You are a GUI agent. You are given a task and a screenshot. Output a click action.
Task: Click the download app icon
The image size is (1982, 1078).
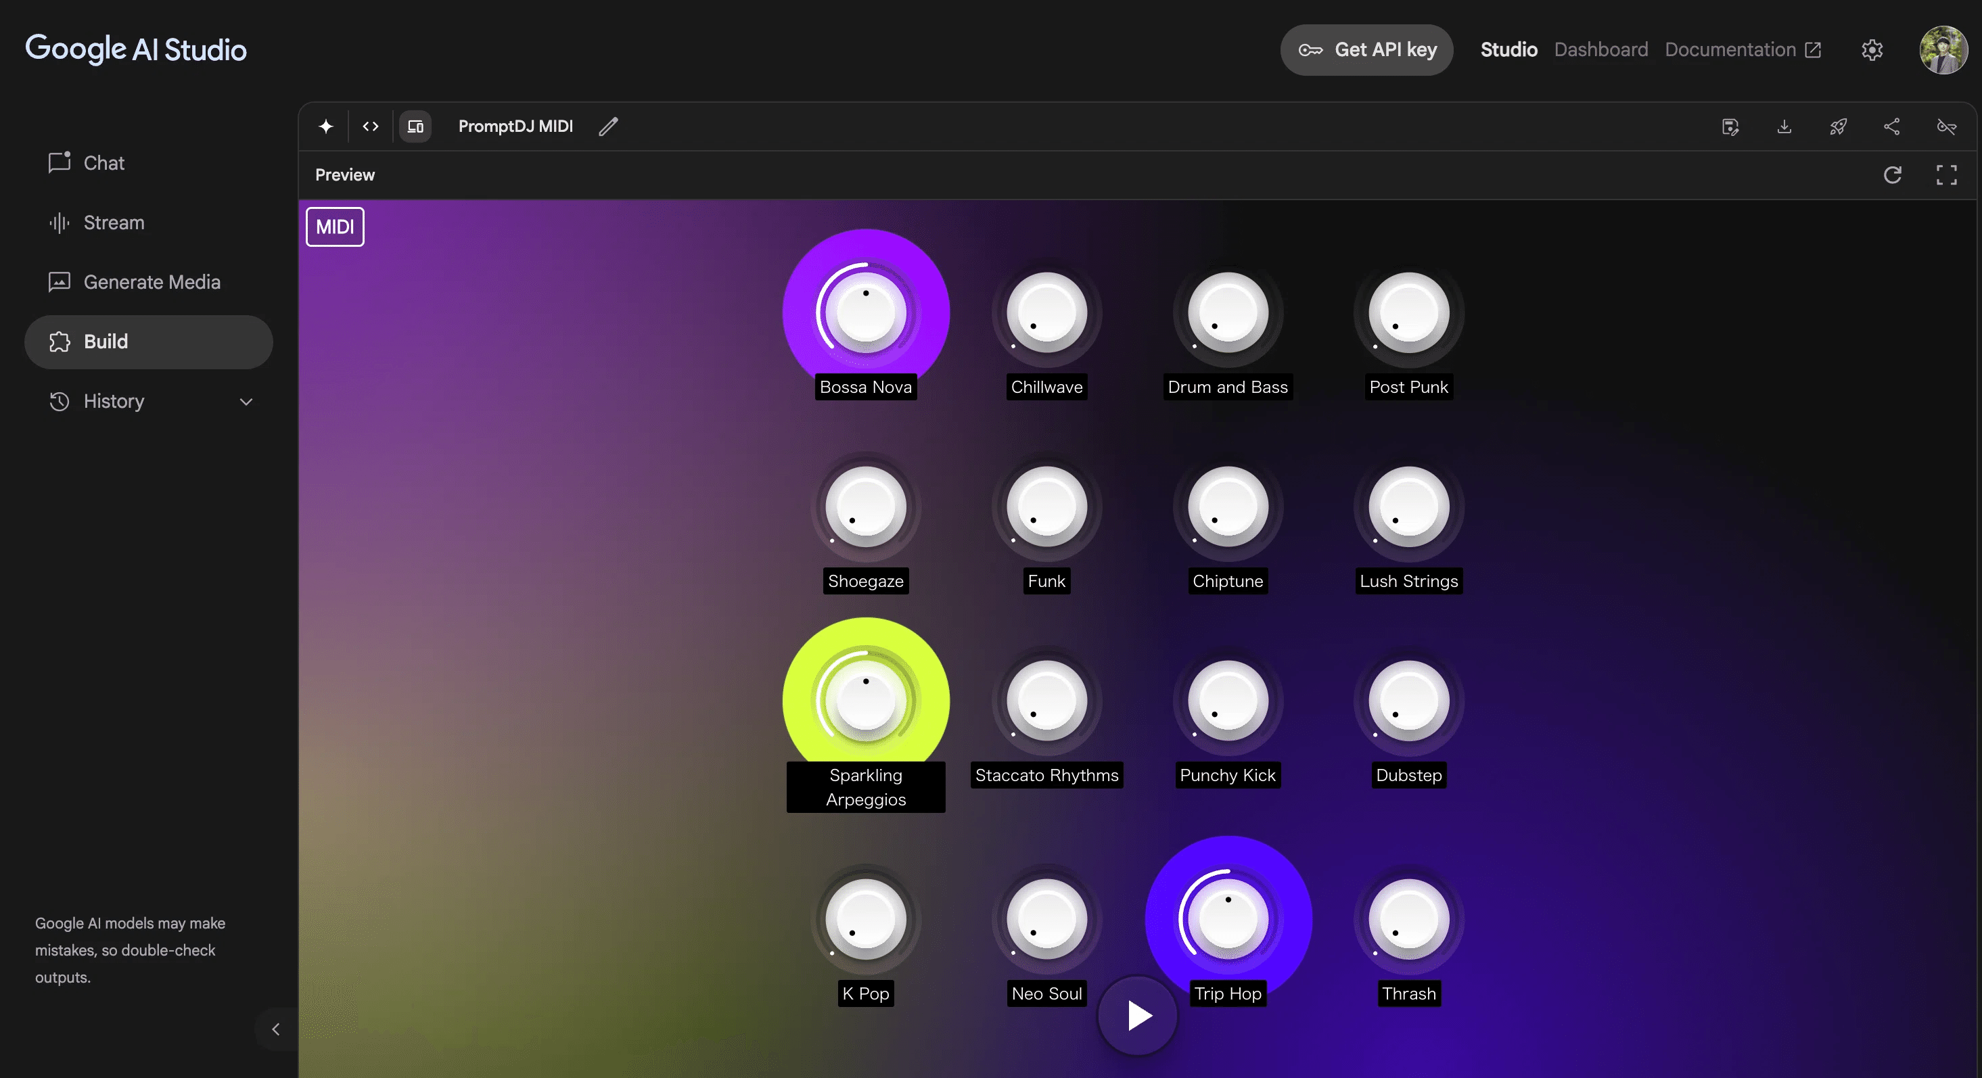pyautogui.click(x=1784, y=126)
